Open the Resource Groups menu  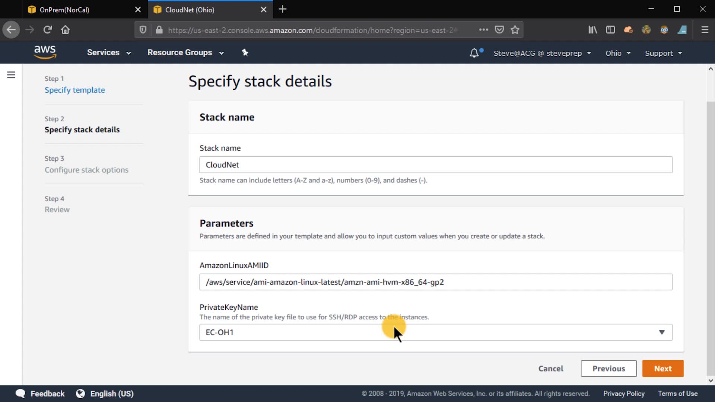[185, 52]
